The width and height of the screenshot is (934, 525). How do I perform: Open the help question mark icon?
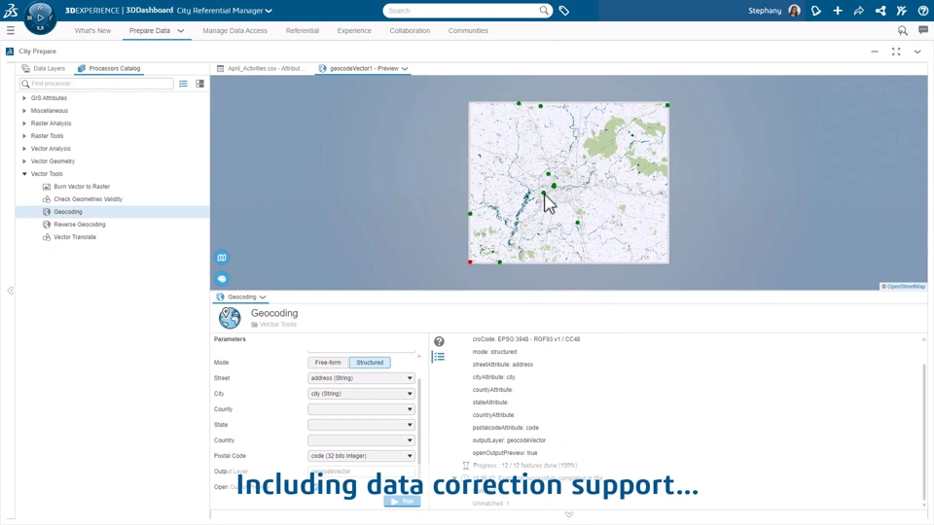pyautogui.click(x=923, y=11)
